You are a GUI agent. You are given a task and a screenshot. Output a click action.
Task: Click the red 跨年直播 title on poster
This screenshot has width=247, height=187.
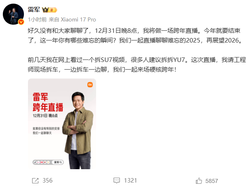pyautogui.click(x=48, y=107)
